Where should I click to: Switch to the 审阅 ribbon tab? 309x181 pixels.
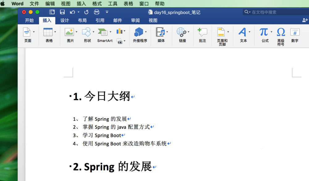(x=135, y=20)
